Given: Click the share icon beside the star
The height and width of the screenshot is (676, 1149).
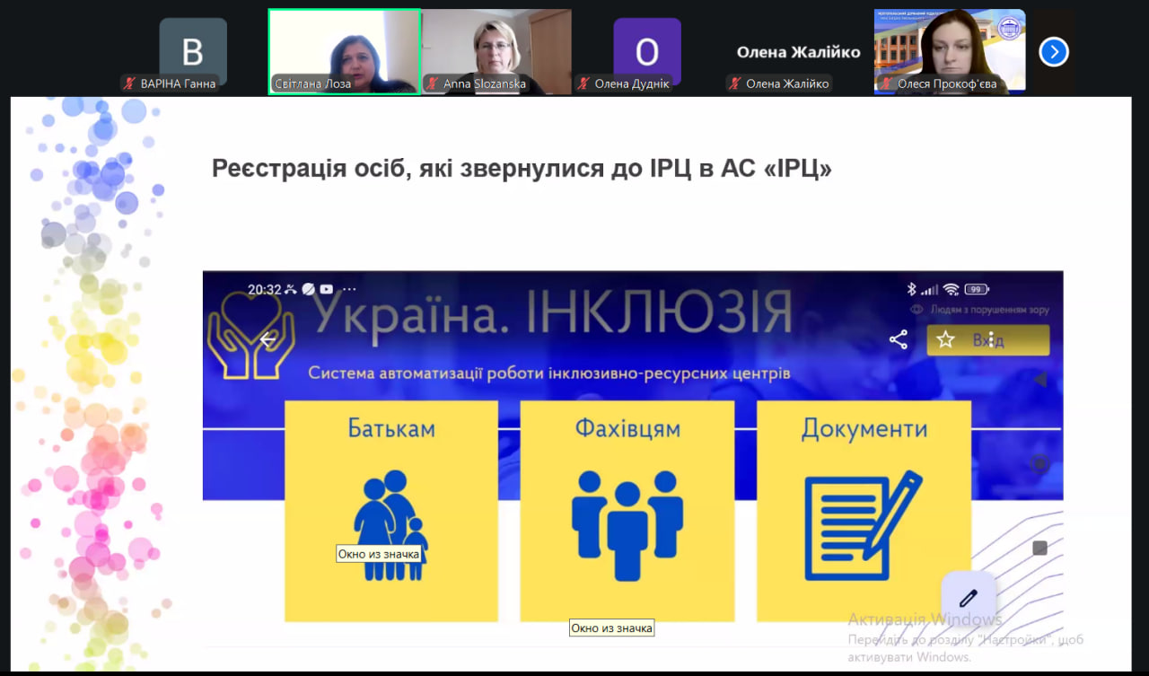Looking at the screenshot, I should (x=898, y=339).
